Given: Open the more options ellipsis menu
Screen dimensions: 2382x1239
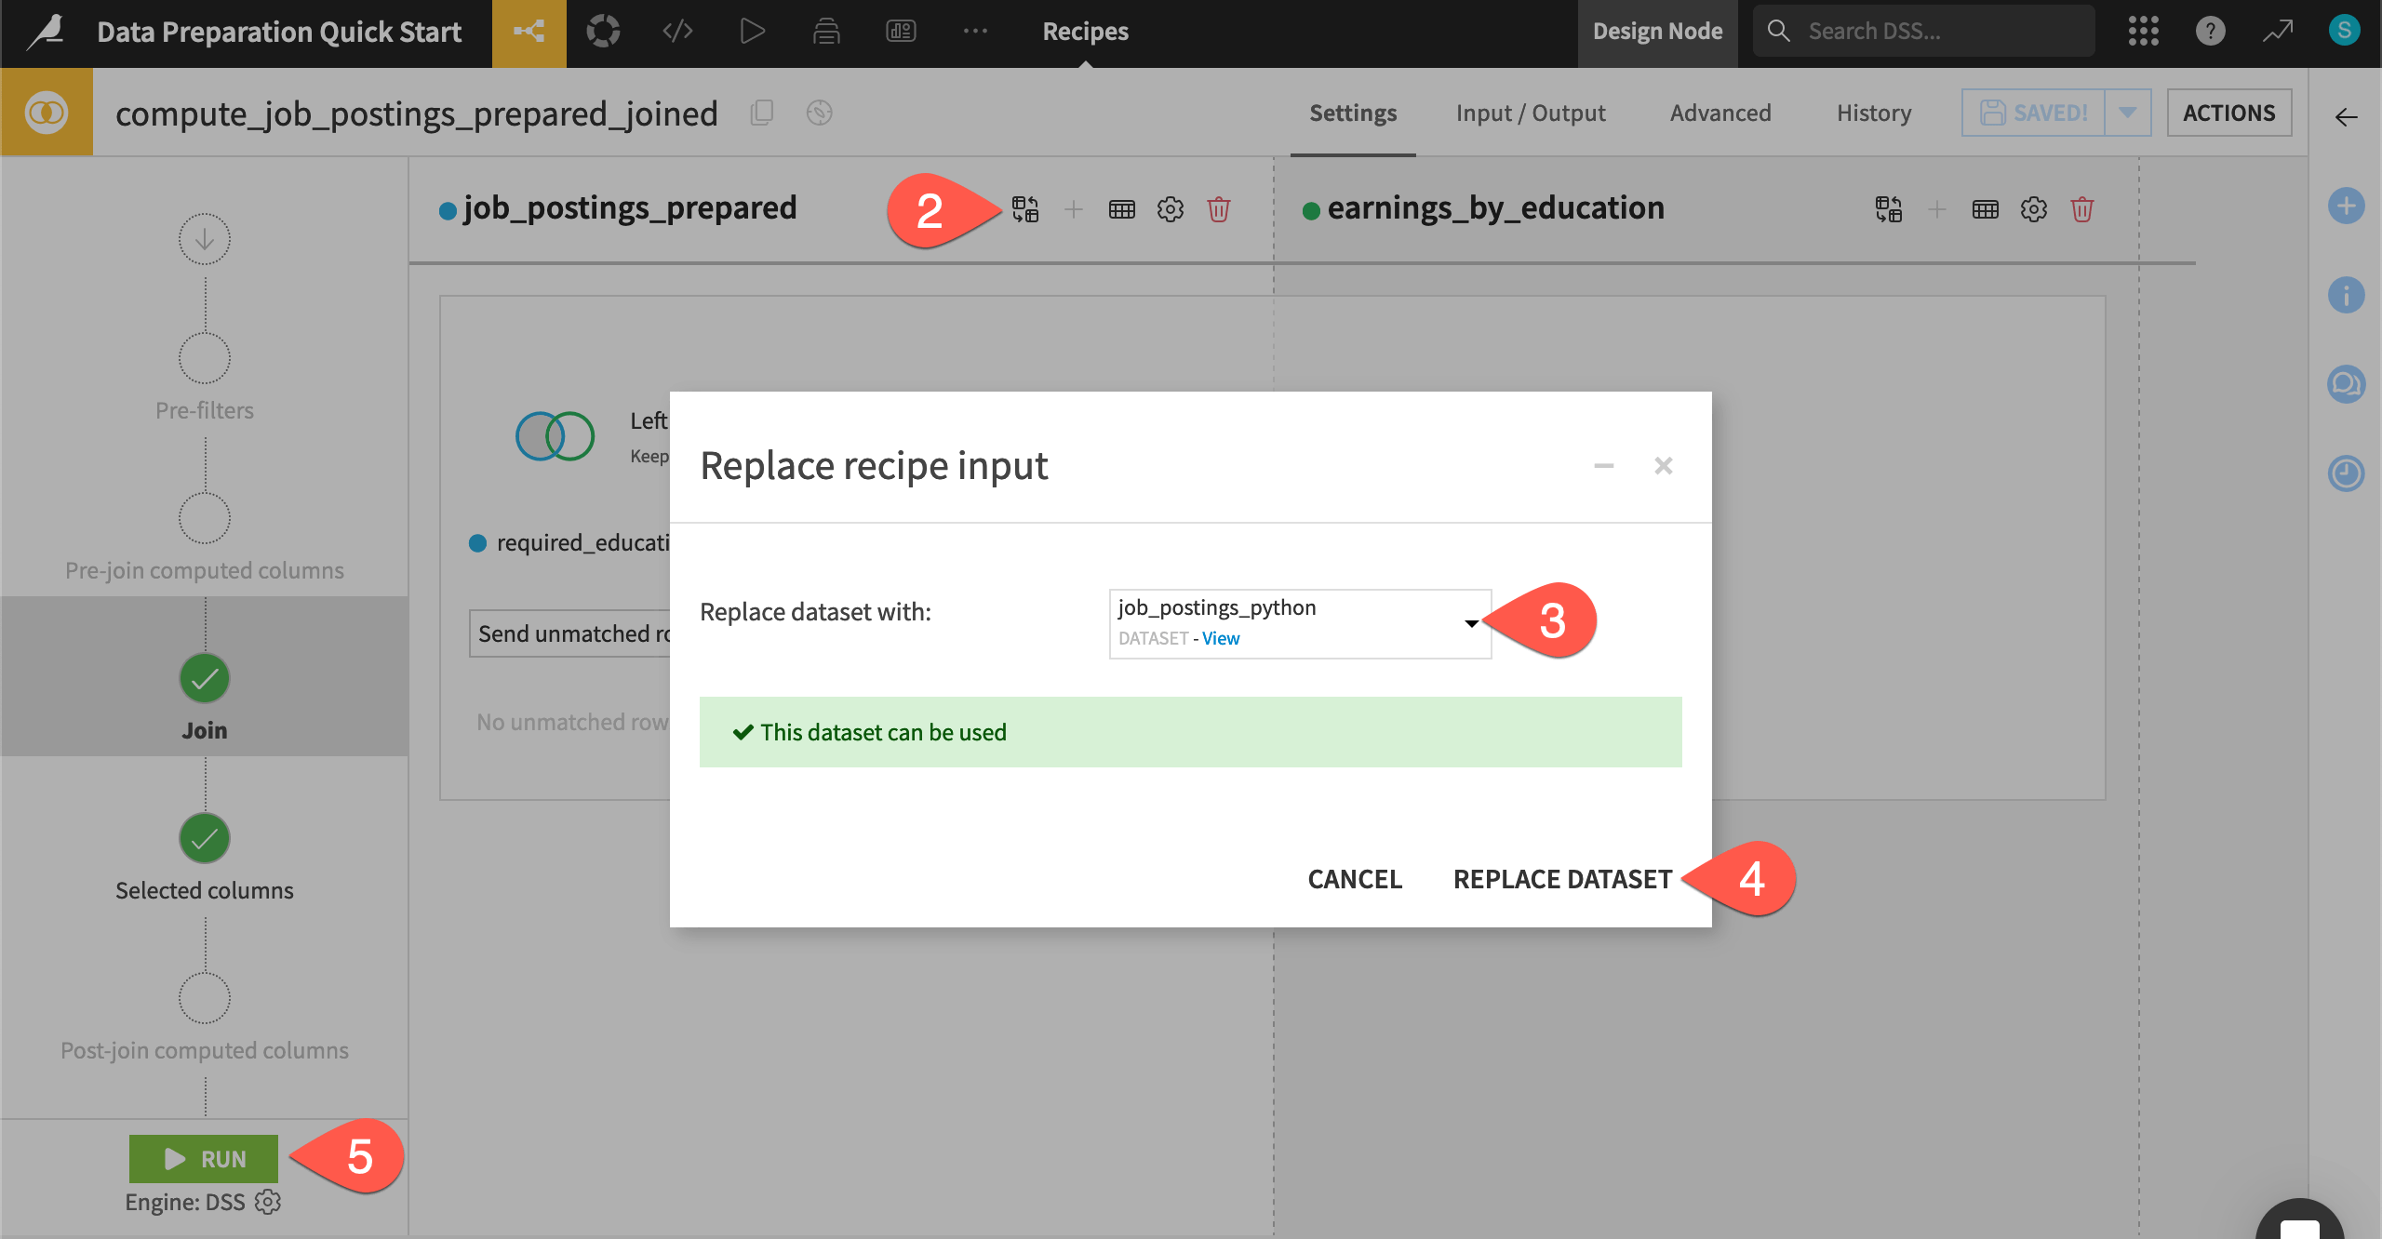Looking at the screenshot, I should coord(975,32).
